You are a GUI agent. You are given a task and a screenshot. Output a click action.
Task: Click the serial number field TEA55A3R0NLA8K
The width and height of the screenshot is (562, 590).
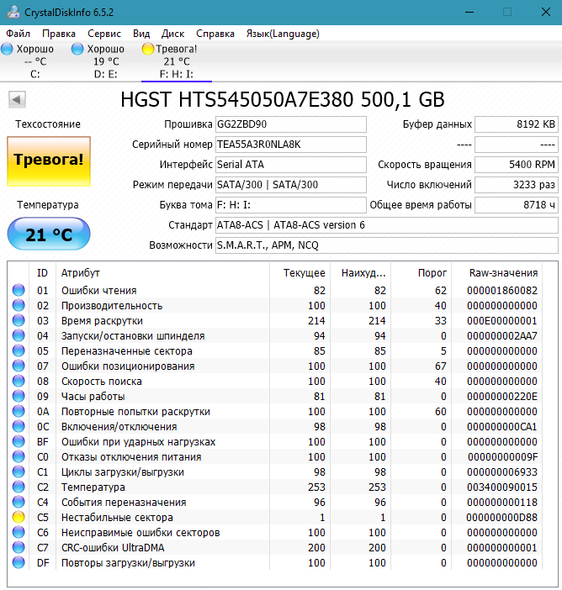click(x=291, y=145)
